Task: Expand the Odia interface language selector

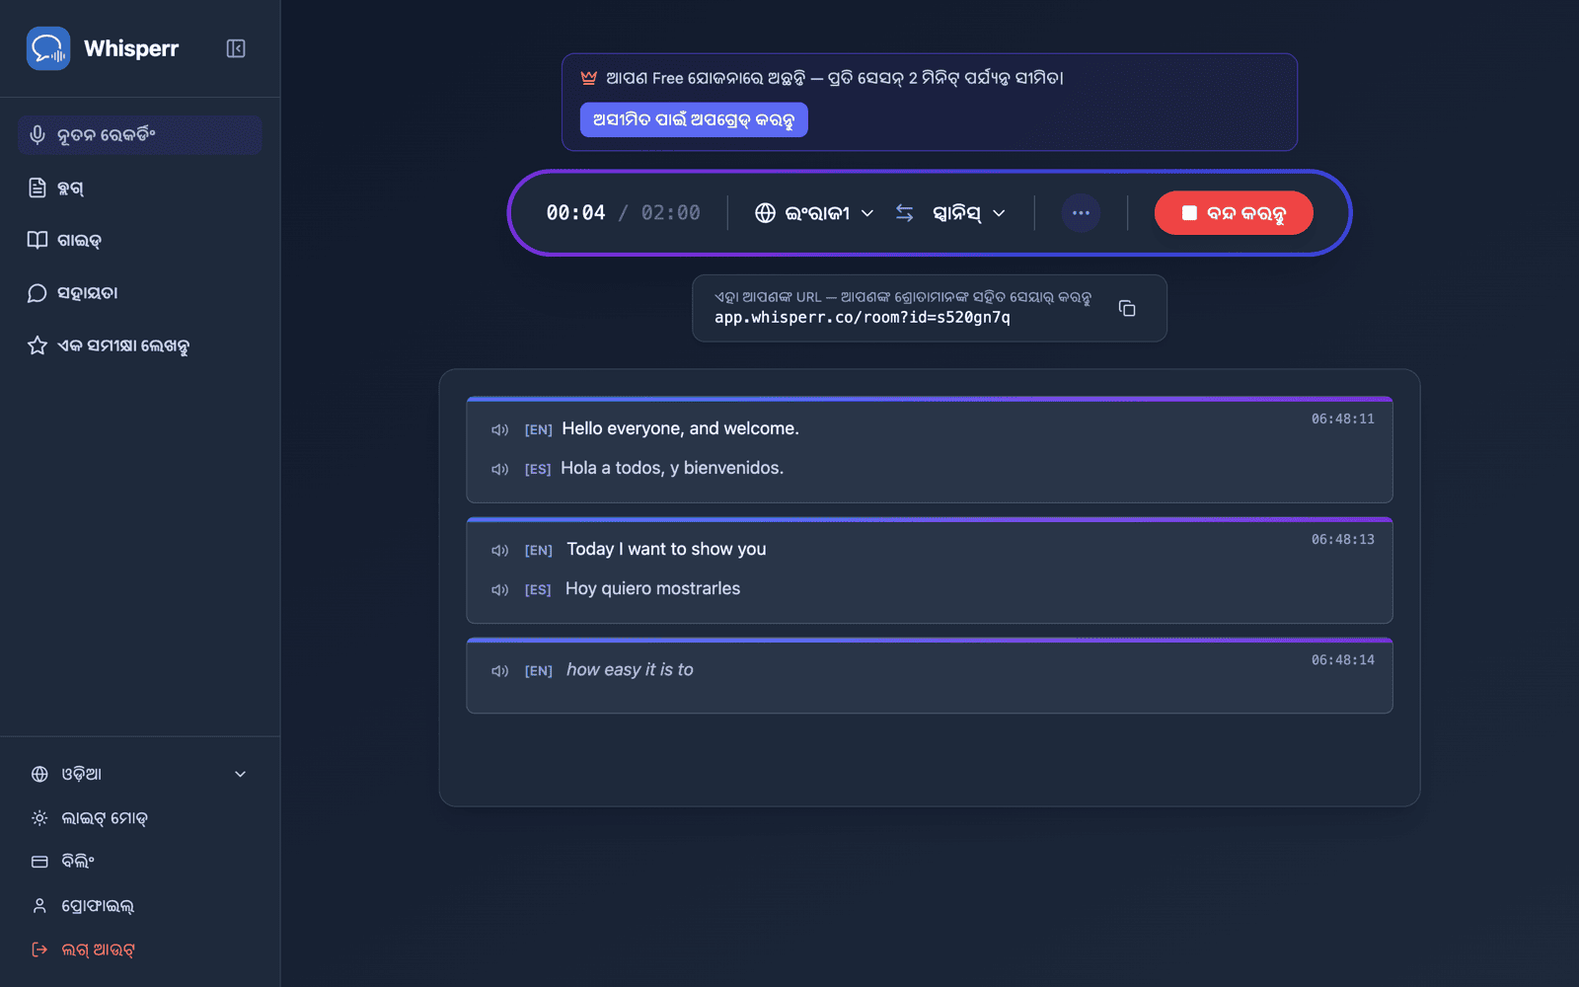Action: click(x=140, y=774)
